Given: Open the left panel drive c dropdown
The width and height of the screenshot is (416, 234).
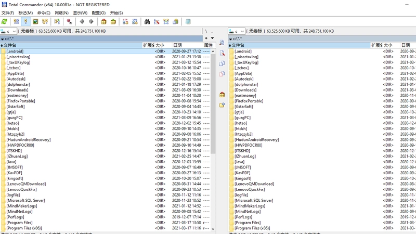Looking at the screenshot, I should pos(8,31).
